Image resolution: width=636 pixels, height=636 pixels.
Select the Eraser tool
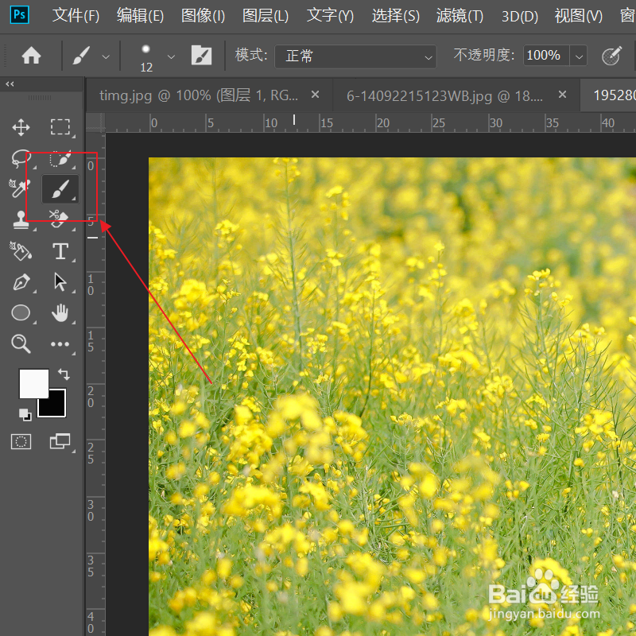coord(59,219)
